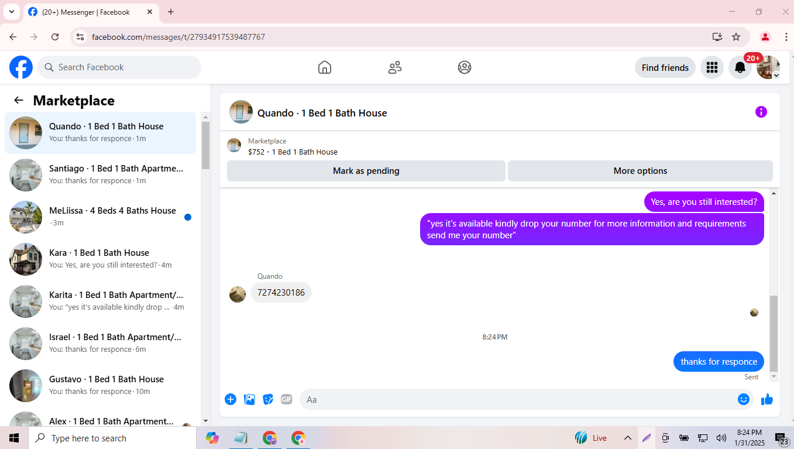Click the chat messages scrollbar thumb
Viewport: 794px width, 449px height.
[x=774, y=334]
